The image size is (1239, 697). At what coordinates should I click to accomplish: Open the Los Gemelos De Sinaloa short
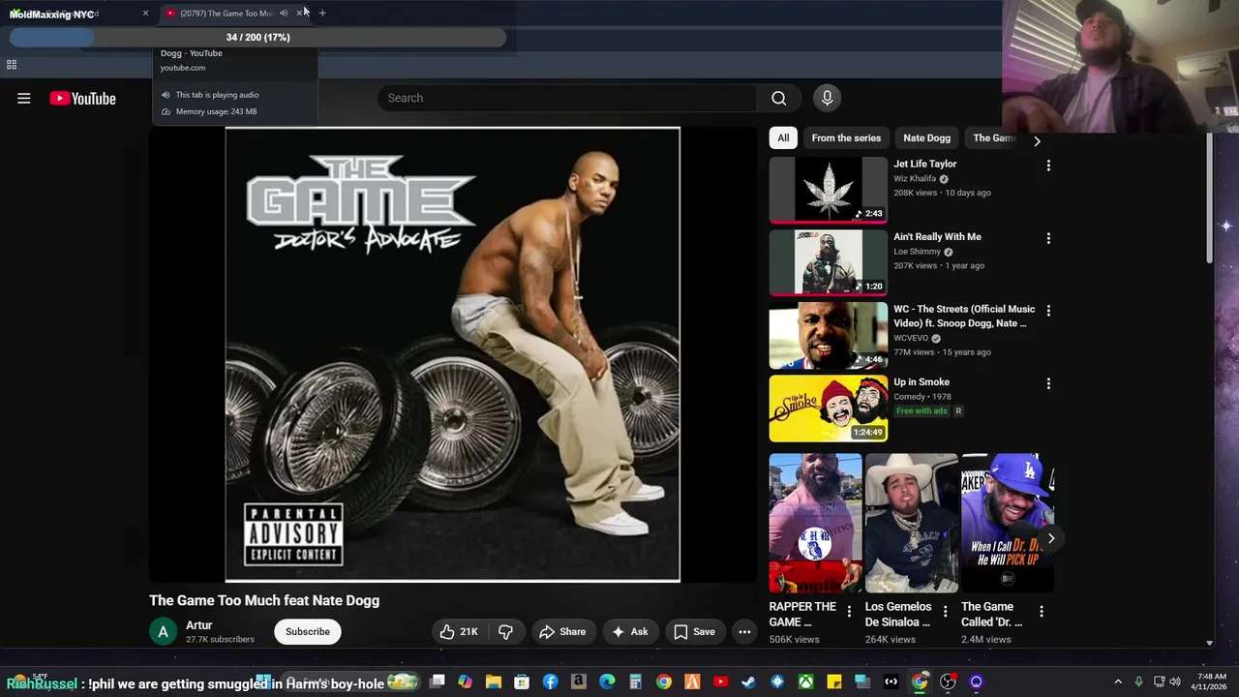tap(911, 523)
